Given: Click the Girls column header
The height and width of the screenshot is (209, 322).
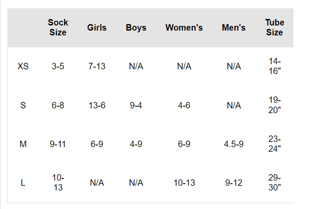Looking at the screenshot, I should click(x=97, y=28).
